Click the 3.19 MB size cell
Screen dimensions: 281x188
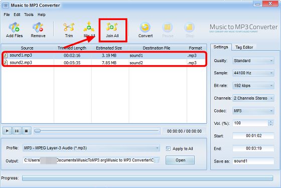tap(109, 56)
